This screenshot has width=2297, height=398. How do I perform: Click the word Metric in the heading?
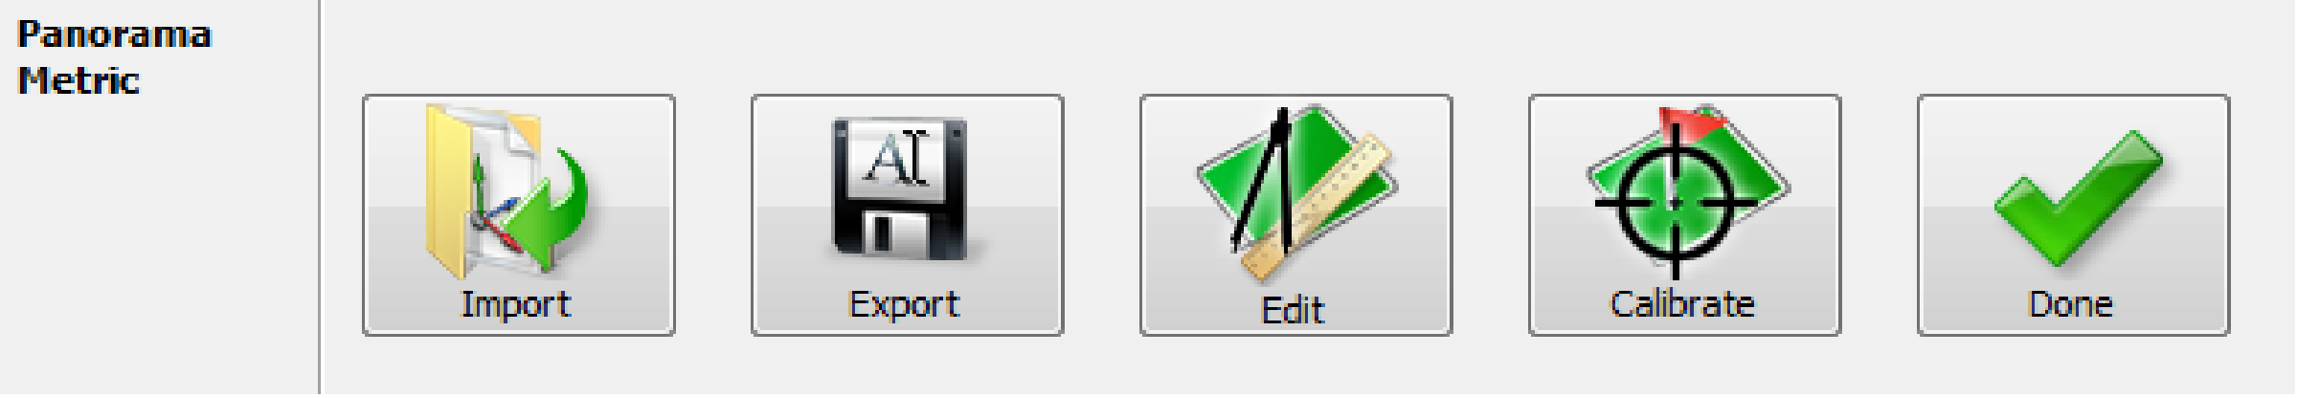79,80
